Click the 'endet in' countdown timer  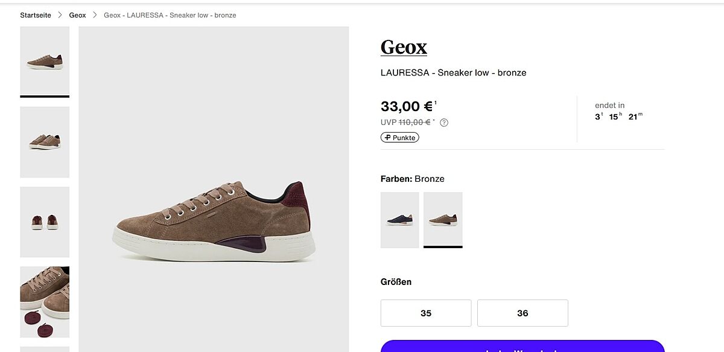(618, 112)
